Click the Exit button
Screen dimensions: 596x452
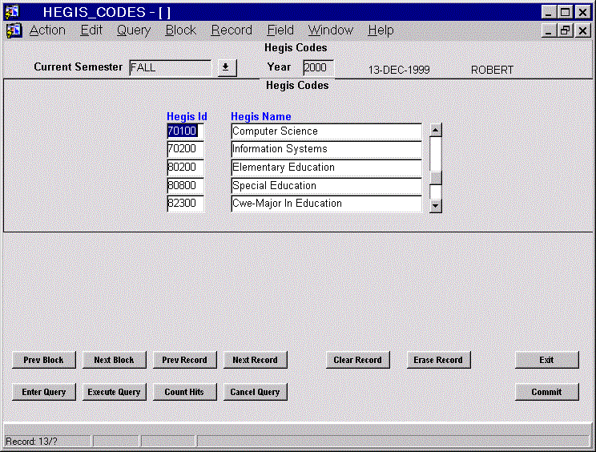(x=547, y=360)
